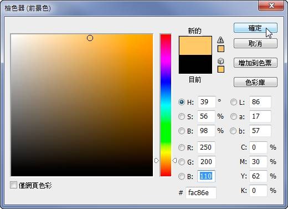Select the H hue radio button
The height and width of the screenshot is (209, 288).
[182, 102]
